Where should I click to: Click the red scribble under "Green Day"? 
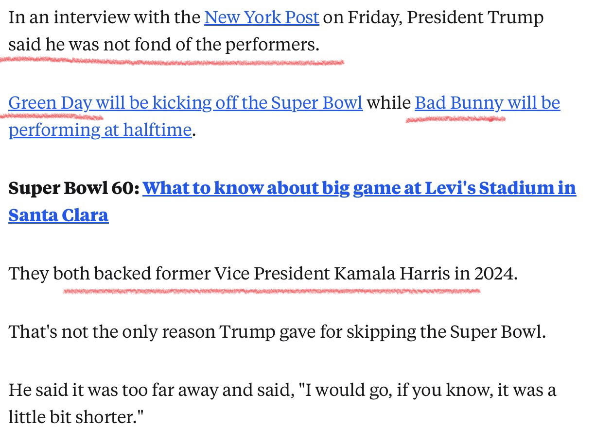pyautogui.click(x=53, y=116)
